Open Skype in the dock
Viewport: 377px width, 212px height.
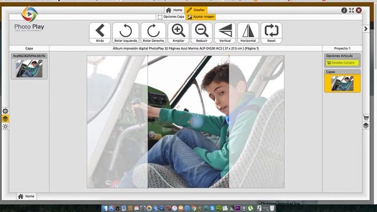pos(212,208)
